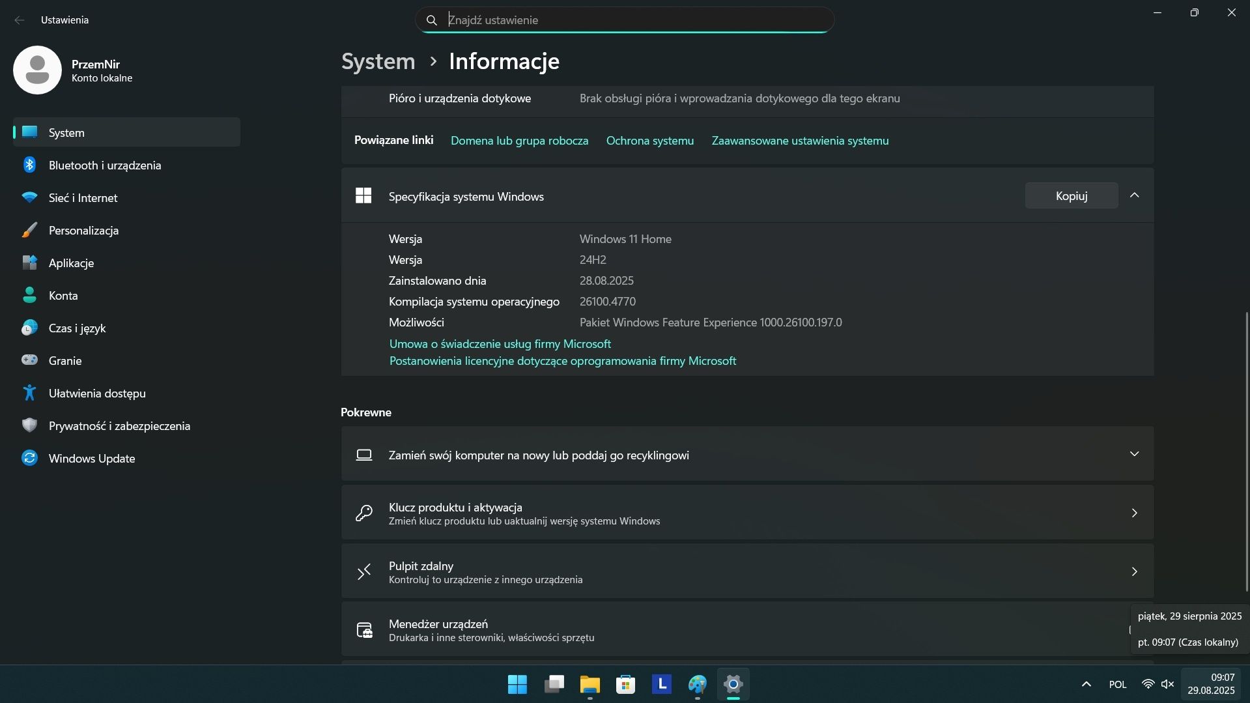
Task: Click the muted volume tray icon
Action: (x=1167, y=684)
